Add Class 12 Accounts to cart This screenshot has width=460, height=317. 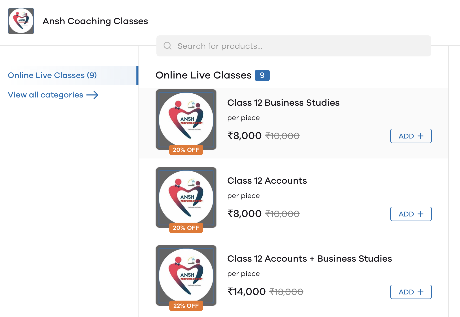(411, 214)
